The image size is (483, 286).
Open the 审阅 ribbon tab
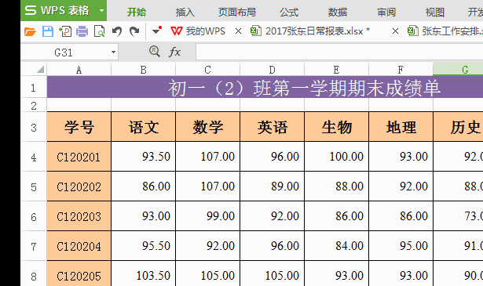coord(386,13)
